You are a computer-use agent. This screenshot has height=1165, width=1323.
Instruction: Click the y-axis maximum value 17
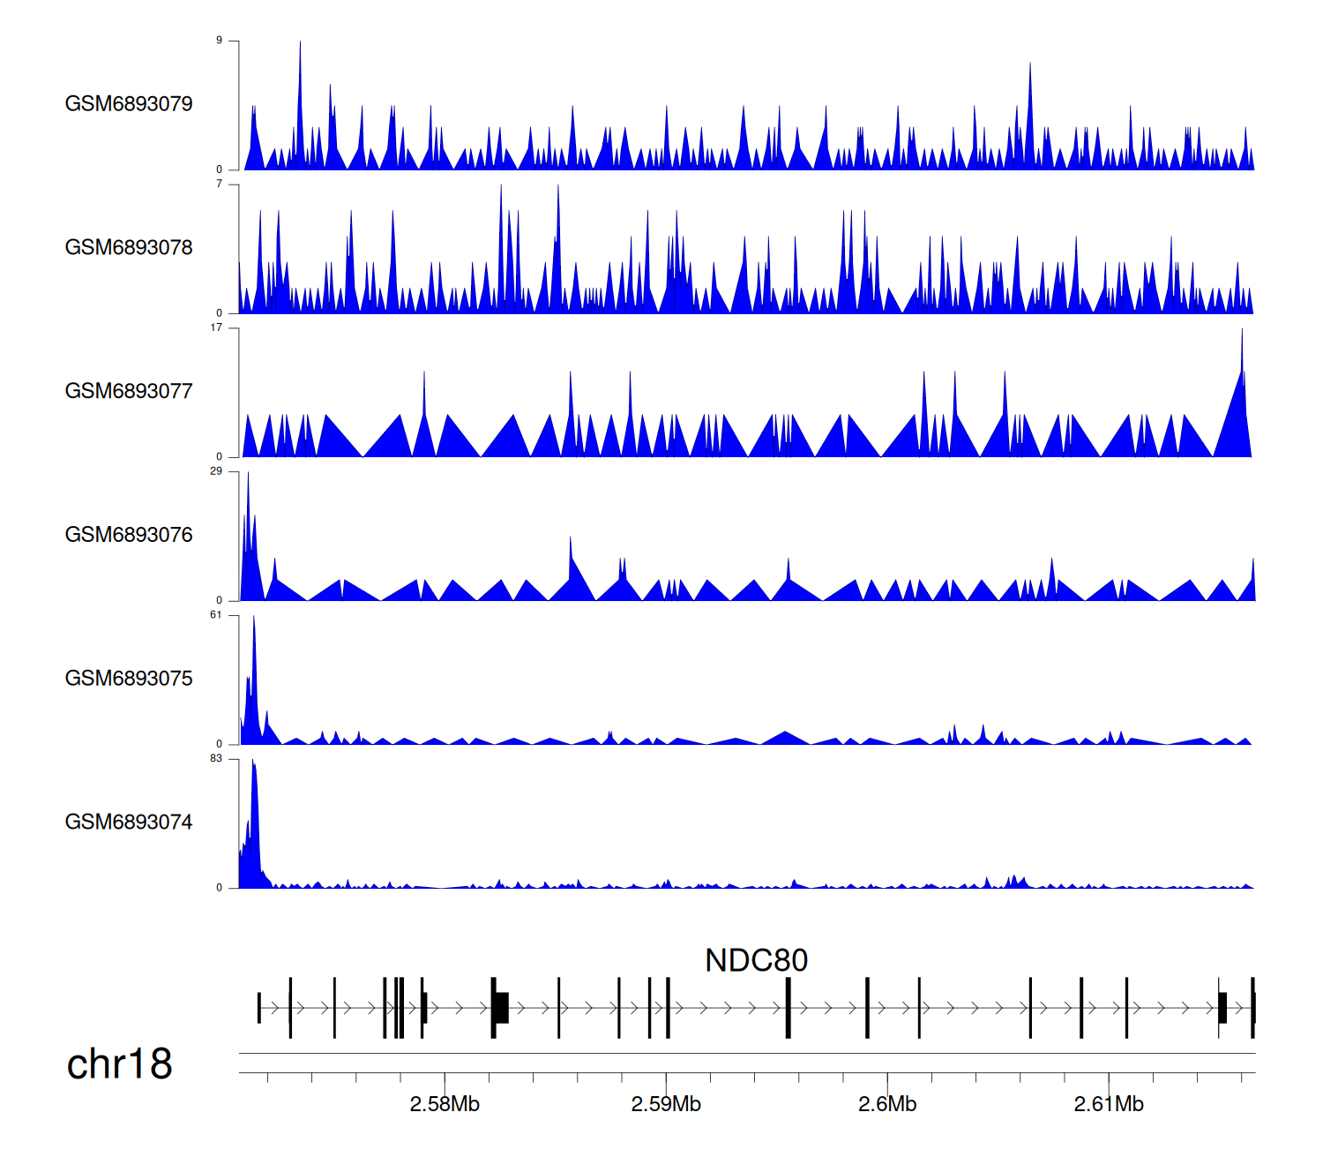tap(216, 327)
